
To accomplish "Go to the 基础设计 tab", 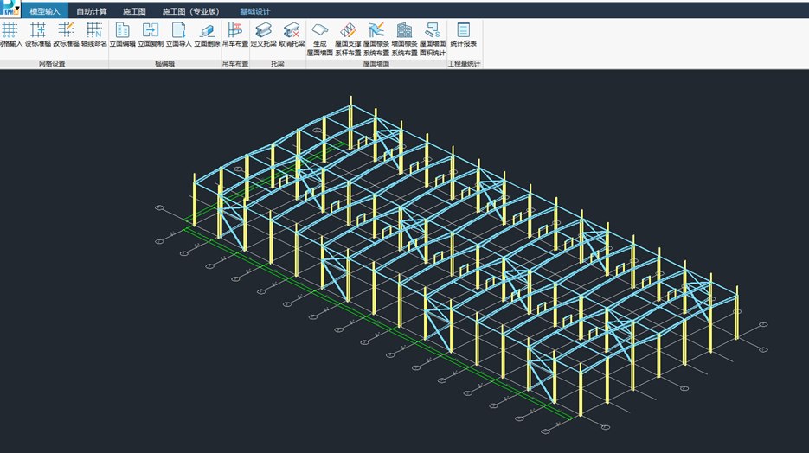I will [255, 11].
